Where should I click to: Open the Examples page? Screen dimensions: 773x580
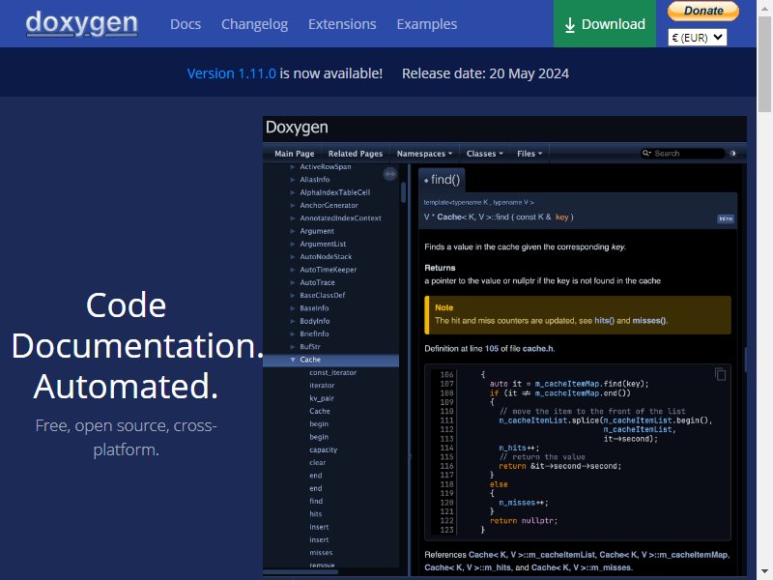coord(427,24)
